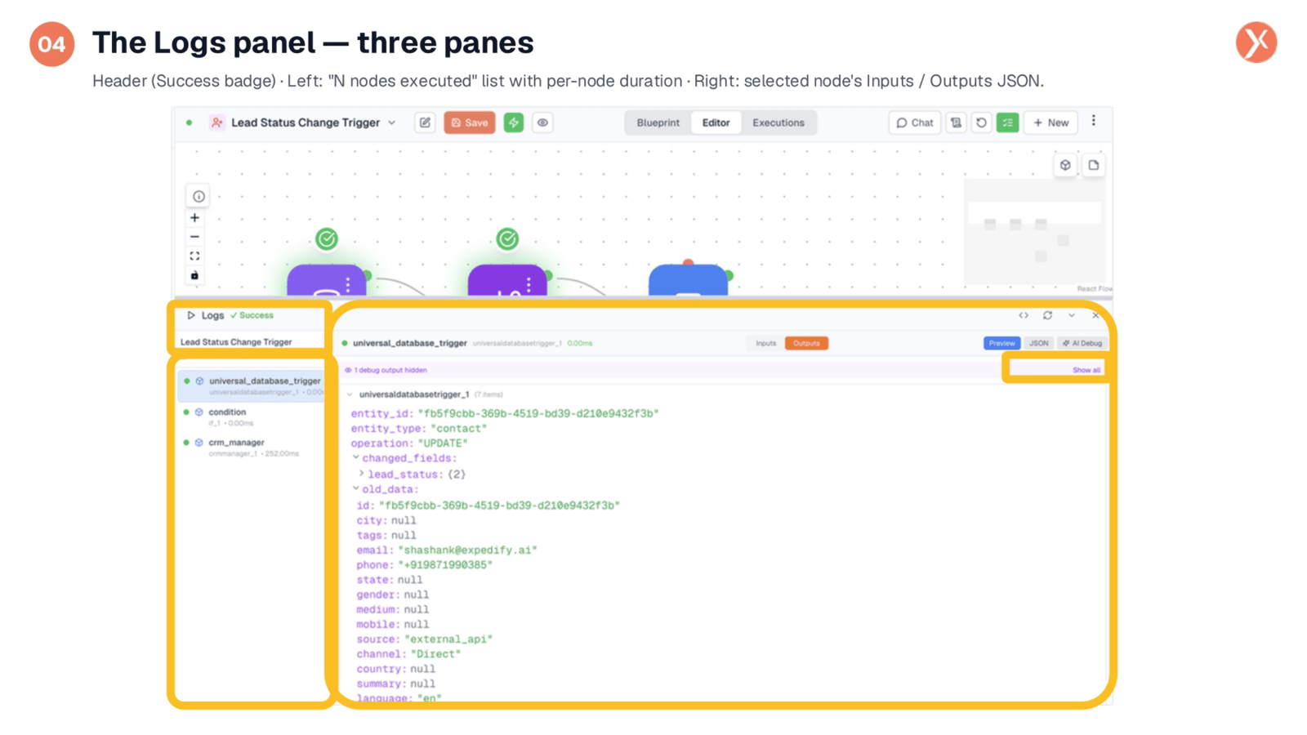Switch to the Editor tab
The width and height of the screenshot is (1307, 735).
point(716,122)
